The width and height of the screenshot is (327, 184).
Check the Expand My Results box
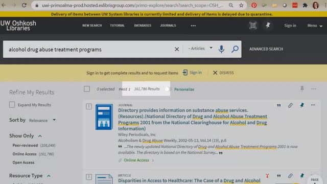click(12, 105)
